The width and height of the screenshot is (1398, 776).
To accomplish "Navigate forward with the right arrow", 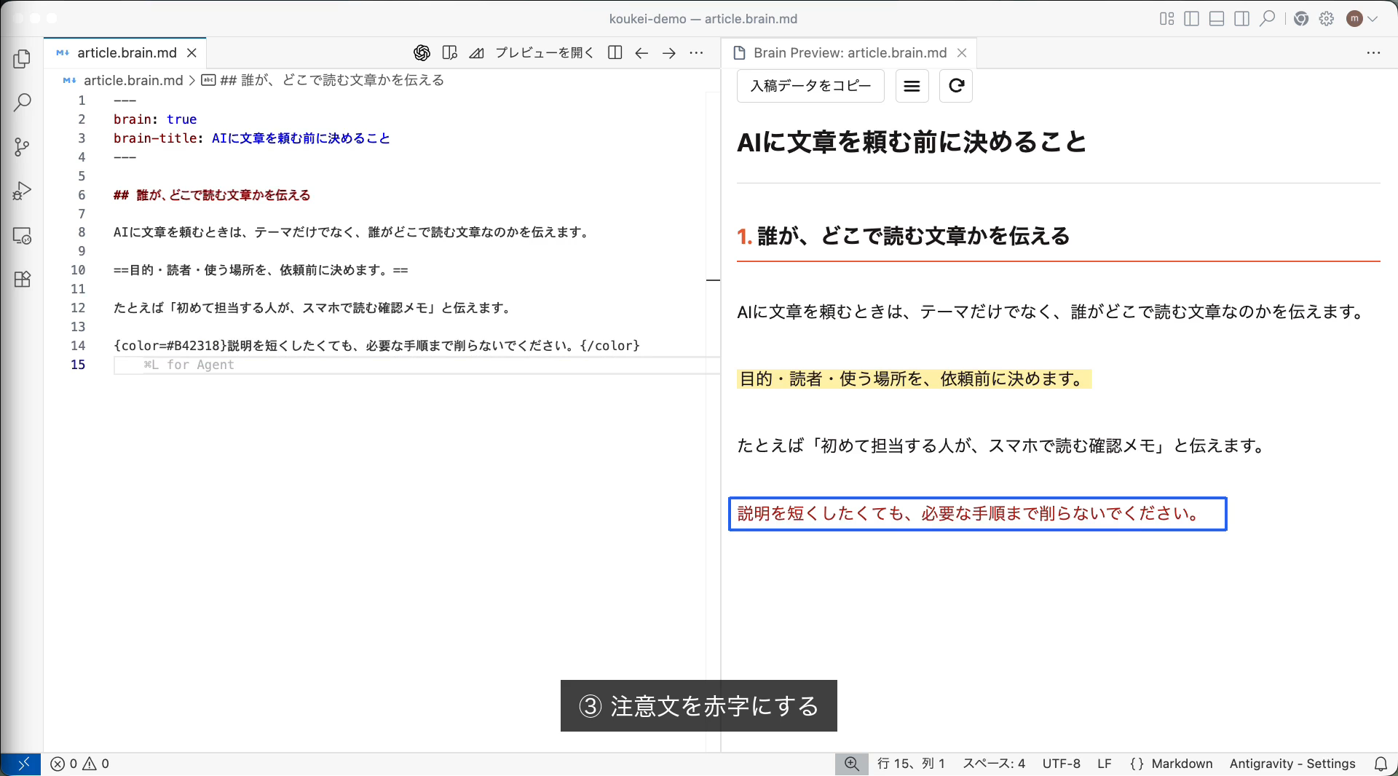I will click(669, 53).
